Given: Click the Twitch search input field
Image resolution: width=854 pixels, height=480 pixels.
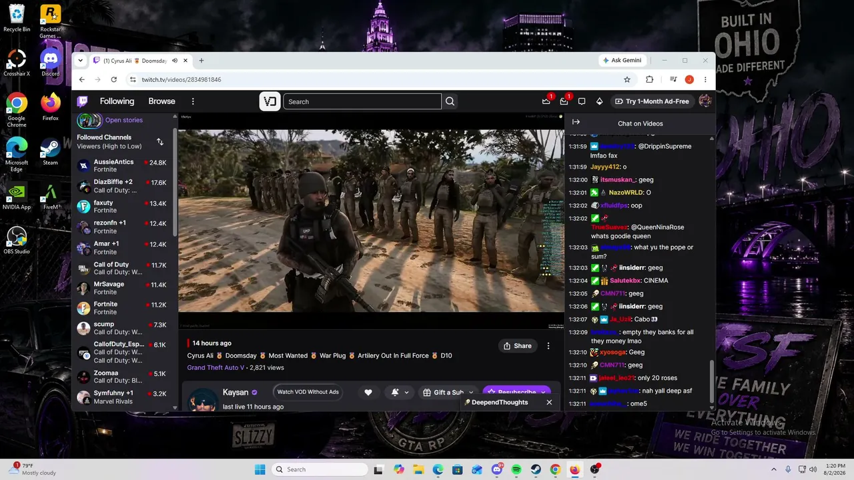Looking at the screenshot, I should click(x=362, y=101).
